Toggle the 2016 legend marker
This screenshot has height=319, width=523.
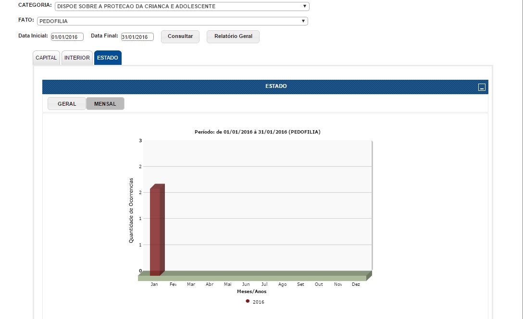[248, 301]
